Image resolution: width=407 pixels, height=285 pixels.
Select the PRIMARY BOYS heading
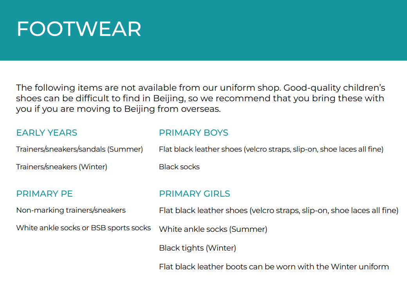(x=194, y=133)
